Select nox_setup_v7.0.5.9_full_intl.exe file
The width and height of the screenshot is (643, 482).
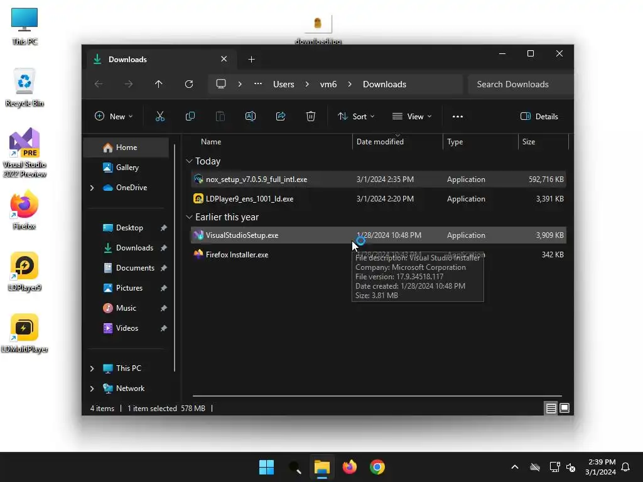(x=378, y=179)
